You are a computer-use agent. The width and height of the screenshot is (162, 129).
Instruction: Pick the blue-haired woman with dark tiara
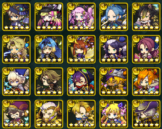click(x=49, y=49)
